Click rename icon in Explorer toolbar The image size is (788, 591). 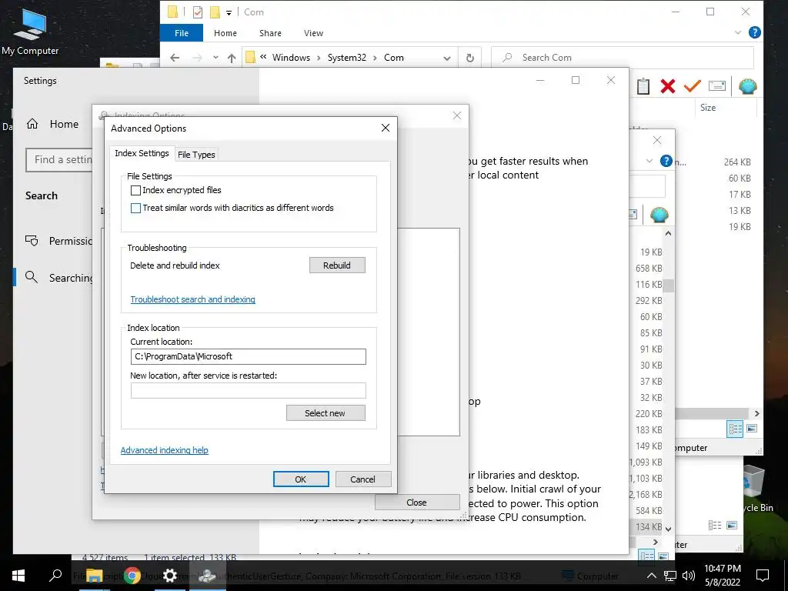click(x=717, y=86)
